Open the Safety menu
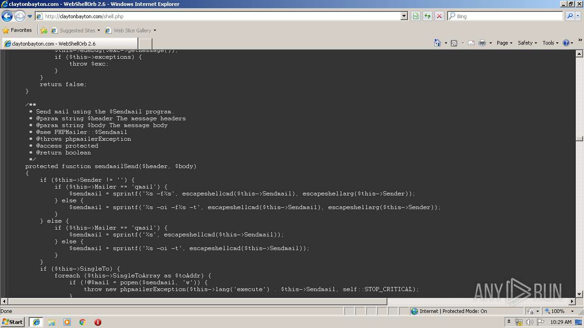 tap(527, 43)
